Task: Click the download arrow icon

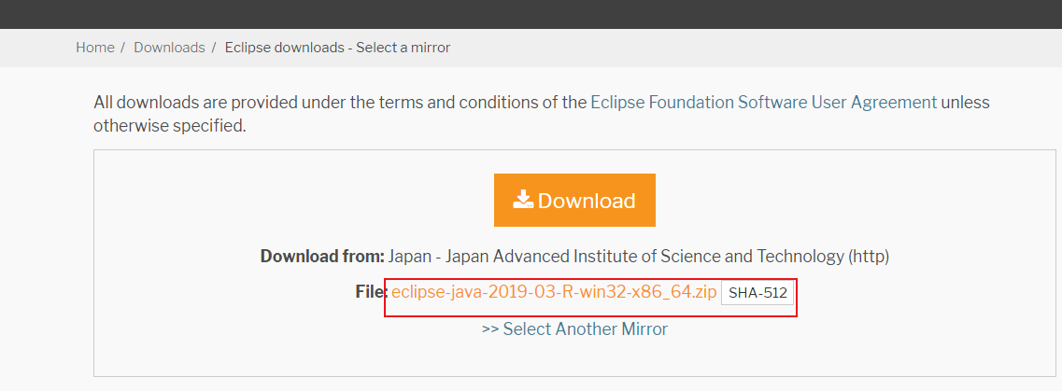Action: (523, 200)
